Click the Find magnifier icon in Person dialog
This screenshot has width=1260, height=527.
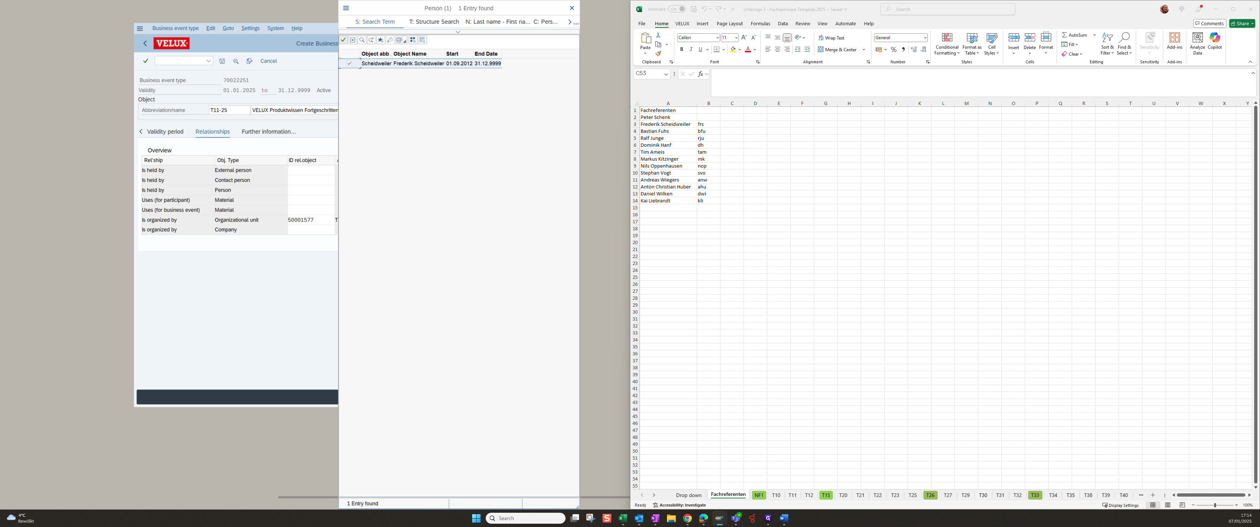coord(362,40)
